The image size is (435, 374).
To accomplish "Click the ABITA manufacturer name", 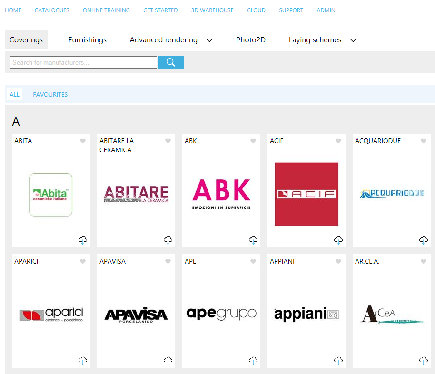I will (x=23, y=141).
